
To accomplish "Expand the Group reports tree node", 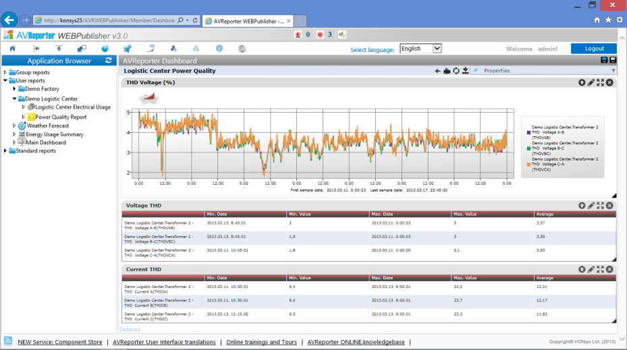I will coord(5,72).
